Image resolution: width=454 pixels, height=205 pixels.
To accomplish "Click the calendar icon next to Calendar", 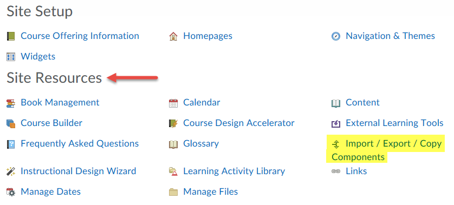I will [173, 103].
